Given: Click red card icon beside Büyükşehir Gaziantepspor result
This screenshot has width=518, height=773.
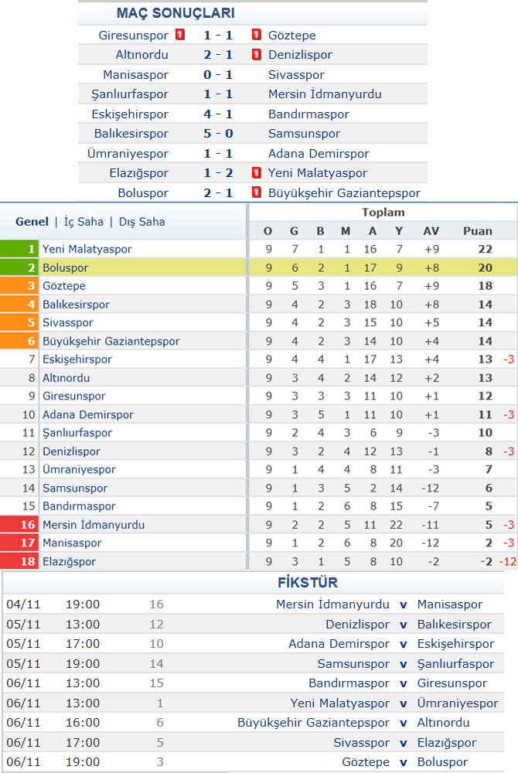Looking at the screenshot, I should [x=256, y=192].
